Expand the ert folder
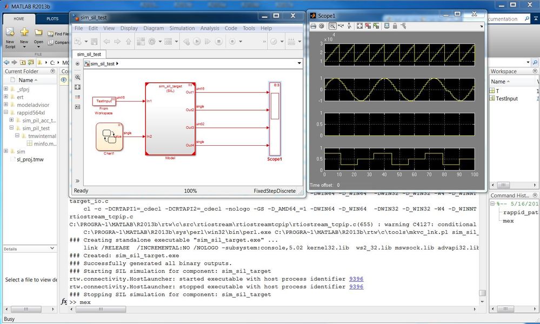540x324 pixels. [6, 97]
